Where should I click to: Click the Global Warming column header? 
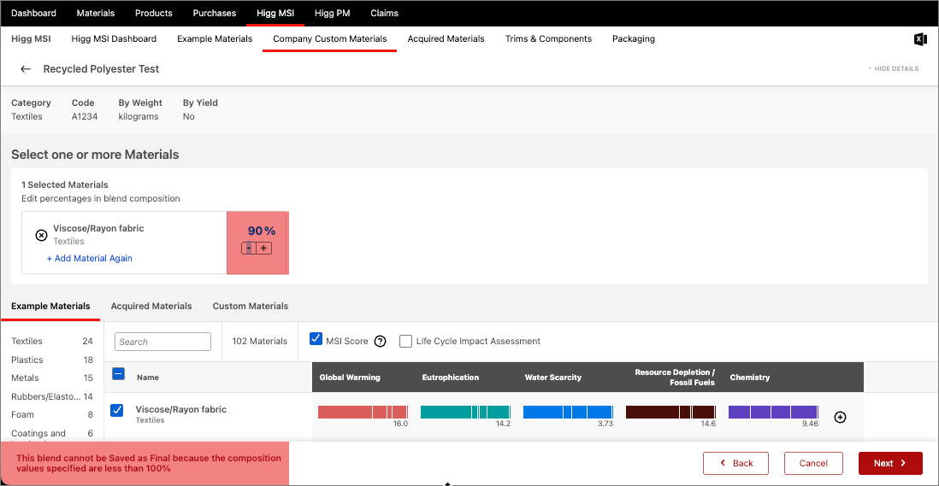(x=350, y=378)
